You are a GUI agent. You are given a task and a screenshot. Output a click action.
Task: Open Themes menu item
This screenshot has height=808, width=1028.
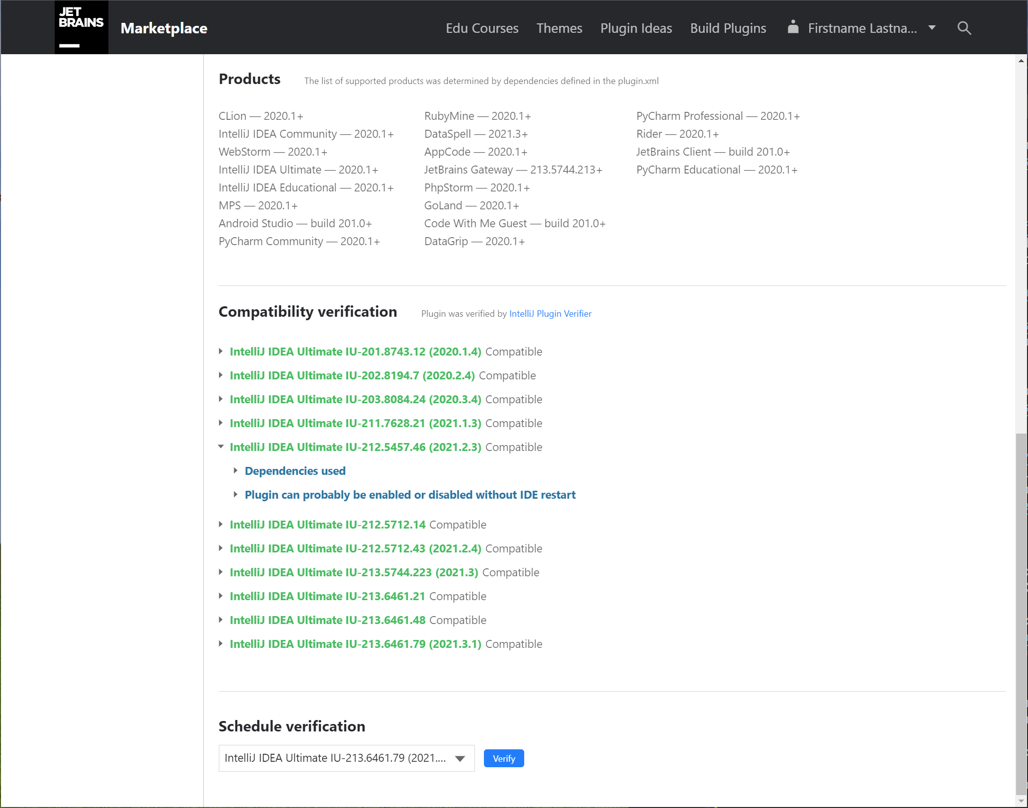tap(559, 28)
